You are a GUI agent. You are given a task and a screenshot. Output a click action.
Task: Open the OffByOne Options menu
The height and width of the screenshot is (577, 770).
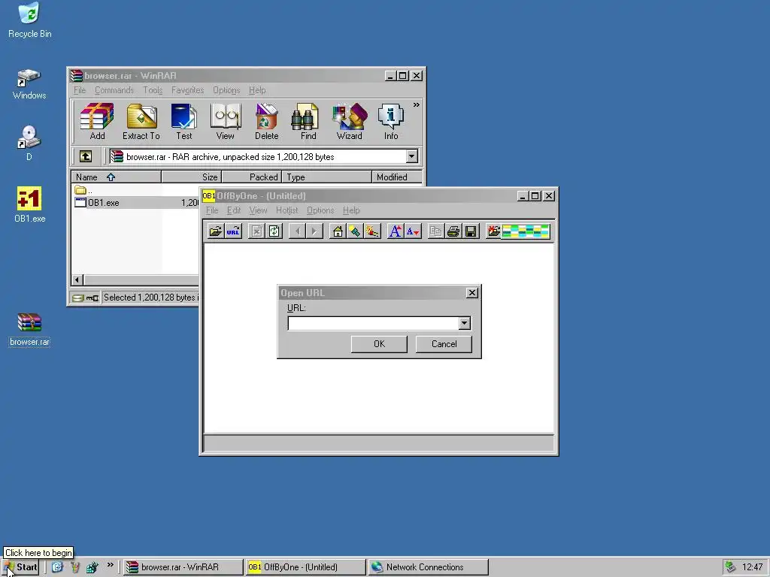[x=320, y=210]
